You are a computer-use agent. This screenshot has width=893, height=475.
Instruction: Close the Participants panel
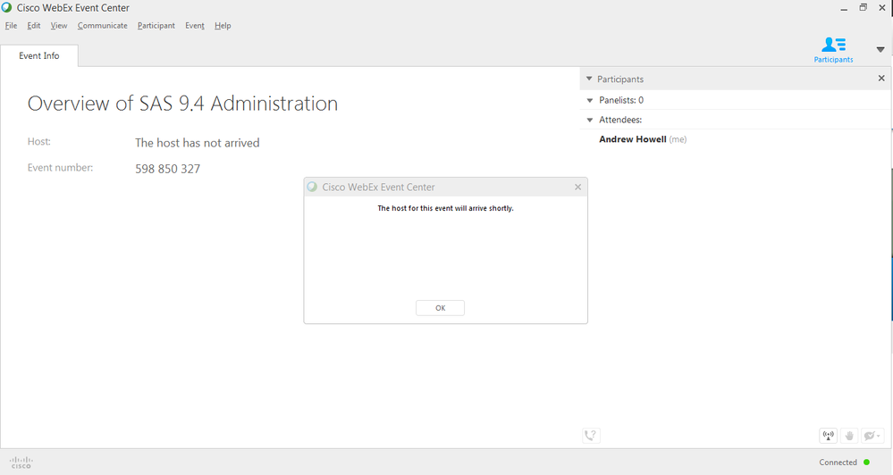[x=881, y=78]
